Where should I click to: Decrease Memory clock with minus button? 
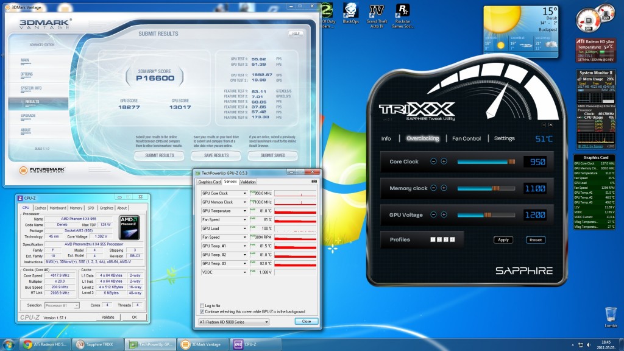[x=433, y=188]
